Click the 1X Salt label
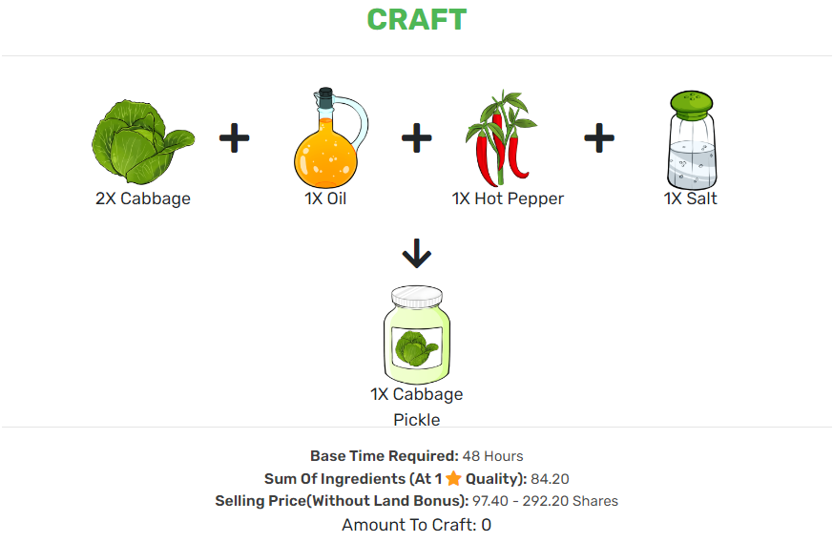The image size is (833, 543). (x=691, y=198)
